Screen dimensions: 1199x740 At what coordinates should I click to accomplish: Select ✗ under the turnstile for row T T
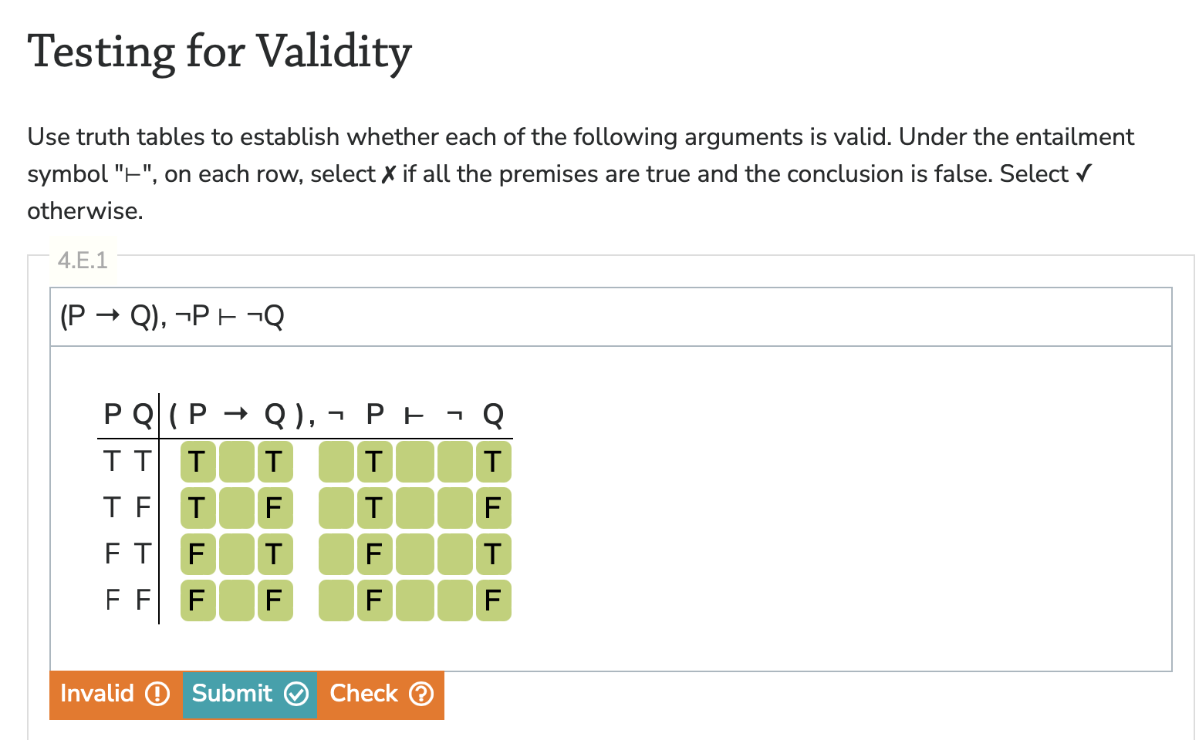coord(414,462)
